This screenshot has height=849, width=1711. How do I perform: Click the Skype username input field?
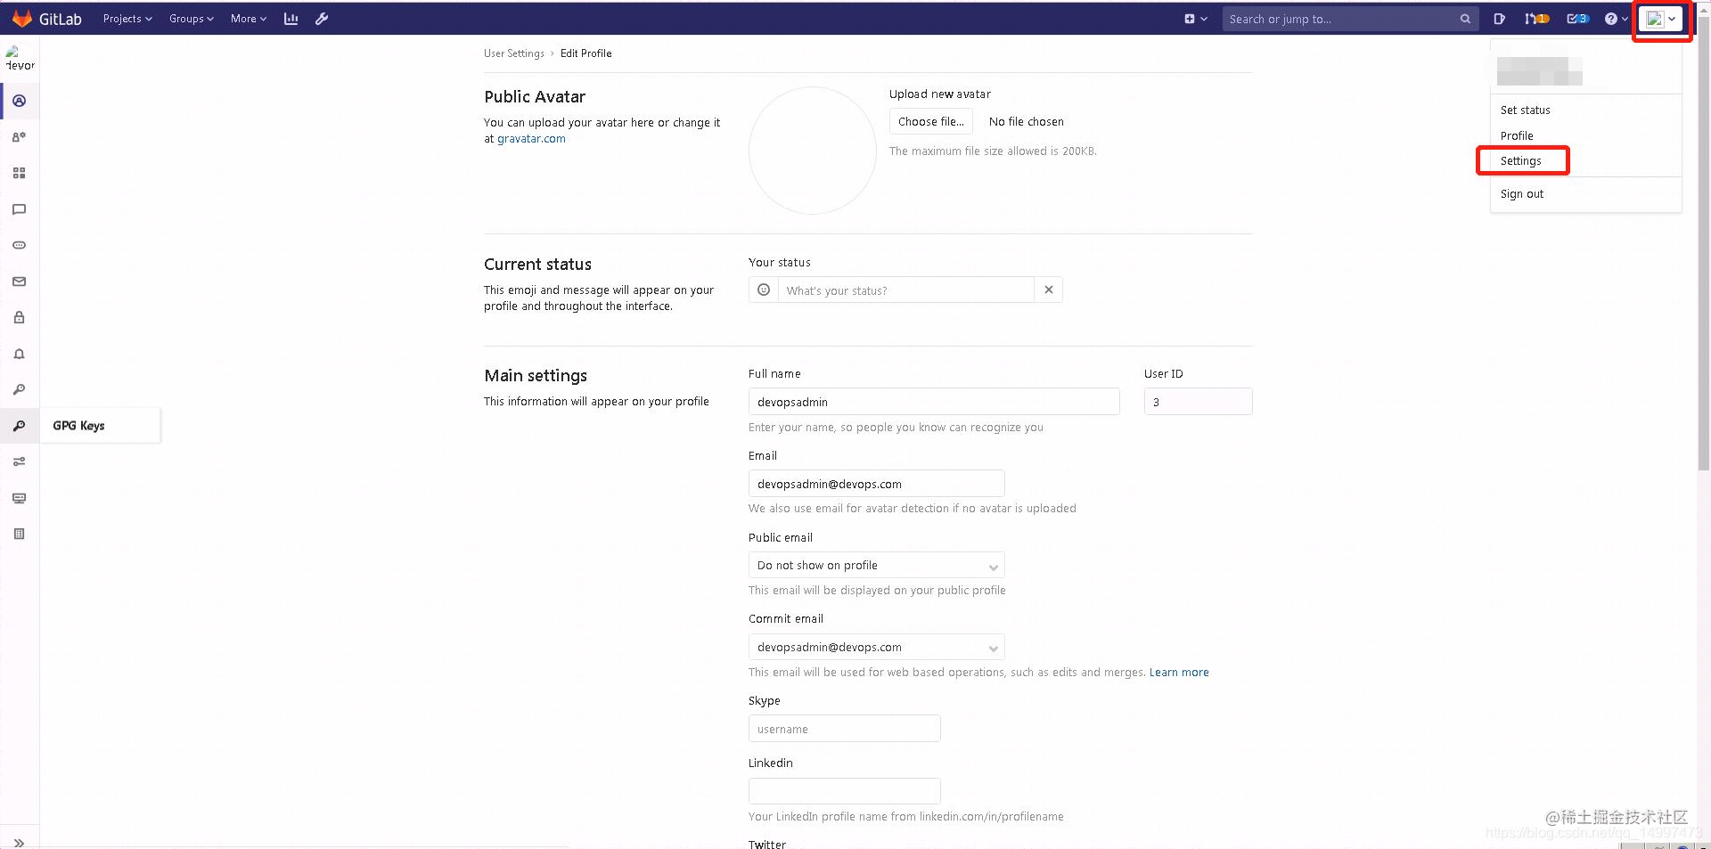pyautogui.click(x=844, y=728)
